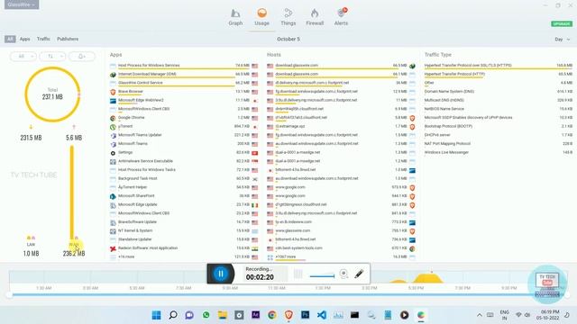Select DHCPv6 server traffic type
This screenshot has height=324, width=577.
pos(499,135)
